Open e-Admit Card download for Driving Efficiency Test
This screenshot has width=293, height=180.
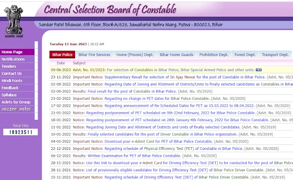(190, 163)
